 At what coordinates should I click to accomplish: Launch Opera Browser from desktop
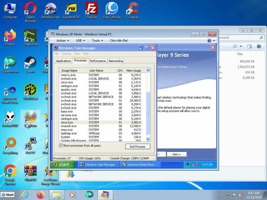tap(31, 12)
